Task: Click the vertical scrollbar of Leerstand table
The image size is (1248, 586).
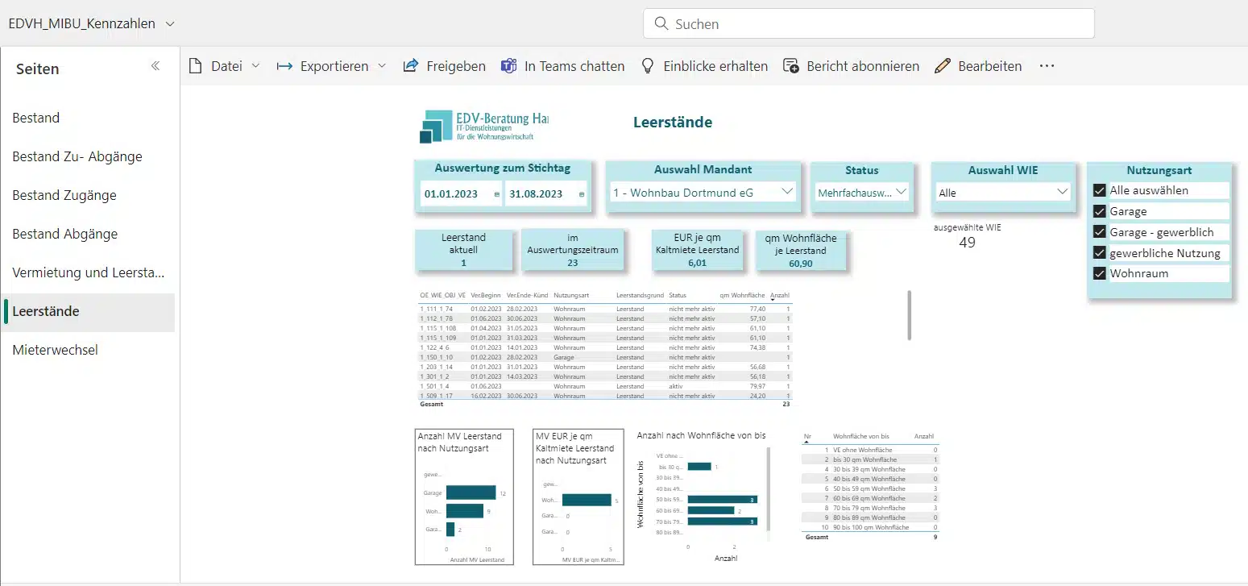Action: (x=909, y=315)
